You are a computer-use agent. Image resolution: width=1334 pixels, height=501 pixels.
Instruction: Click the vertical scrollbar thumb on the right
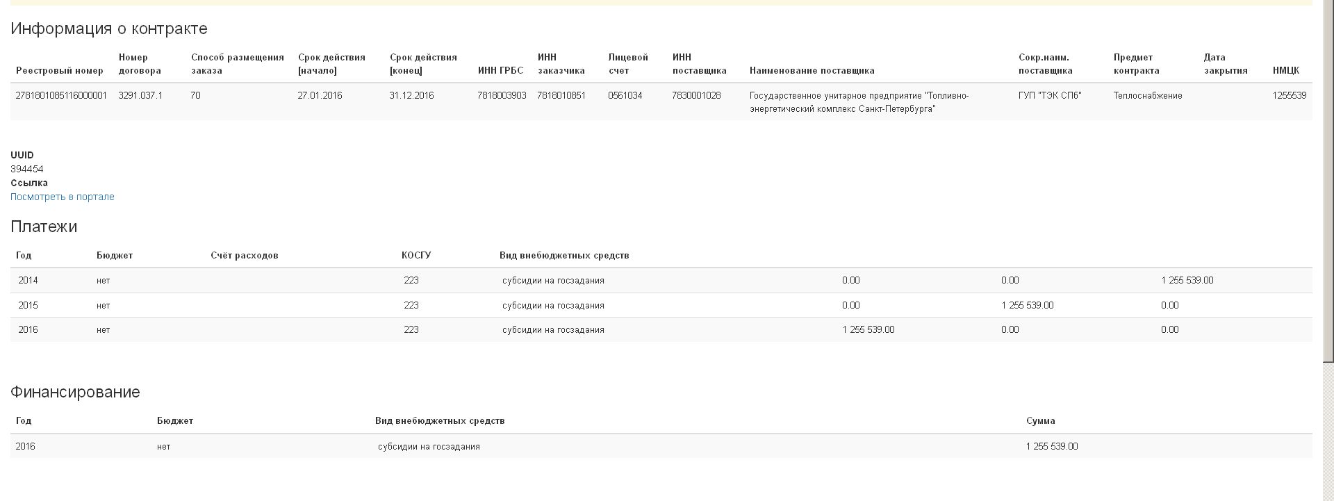click(x=1328, y=181)
